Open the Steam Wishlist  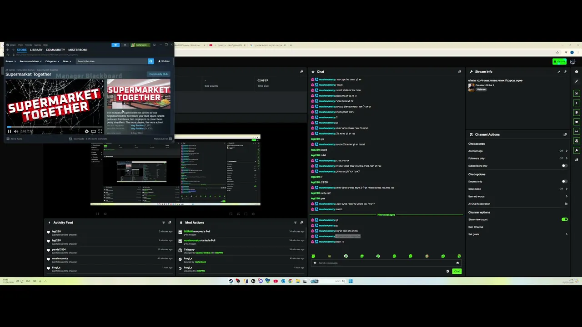tap(164, 61)
